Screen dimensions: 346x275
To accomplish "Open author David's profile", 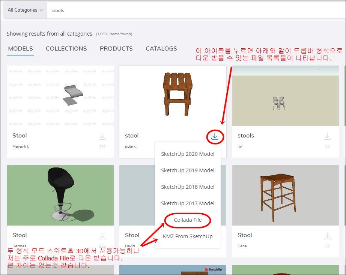I will [x=130, y=246].
